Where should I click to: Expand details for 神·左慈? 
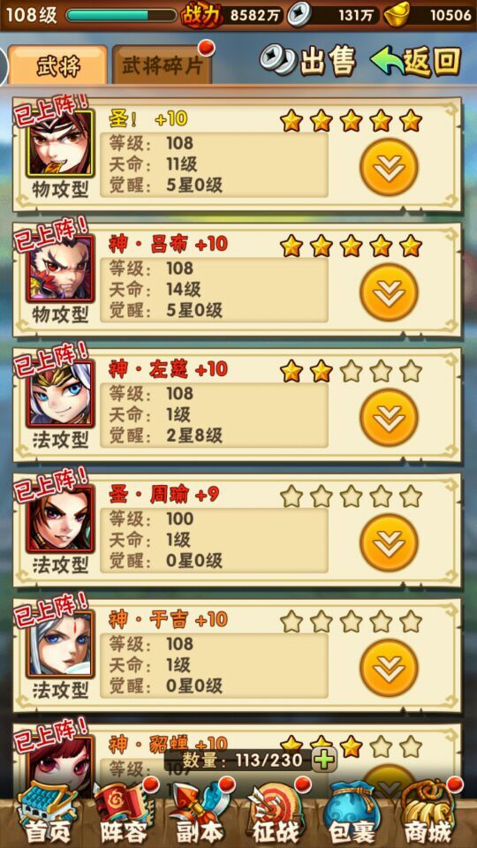point(389,417)
